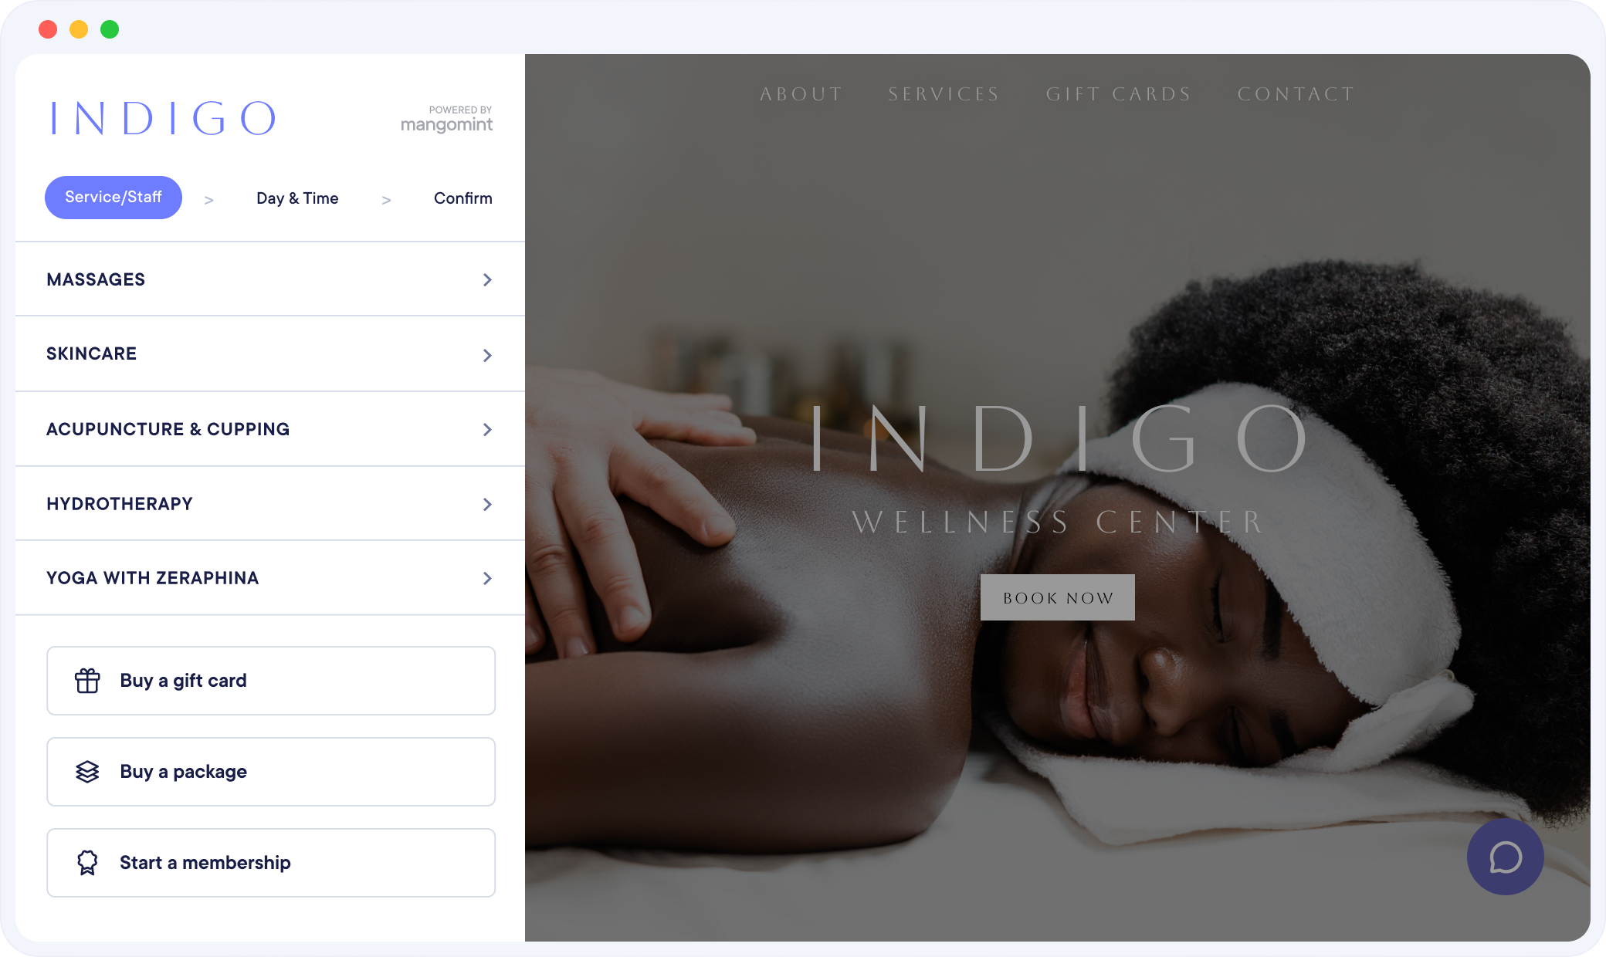Click Start a membership button
This screenshot has width=1606, height=957.
click(x=271, y=863)
